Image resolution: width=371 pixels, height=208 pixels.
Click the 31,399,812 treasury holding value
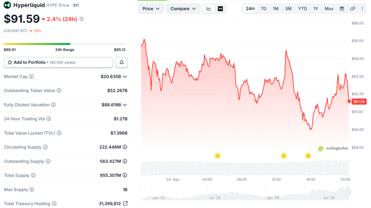point(110,203)
